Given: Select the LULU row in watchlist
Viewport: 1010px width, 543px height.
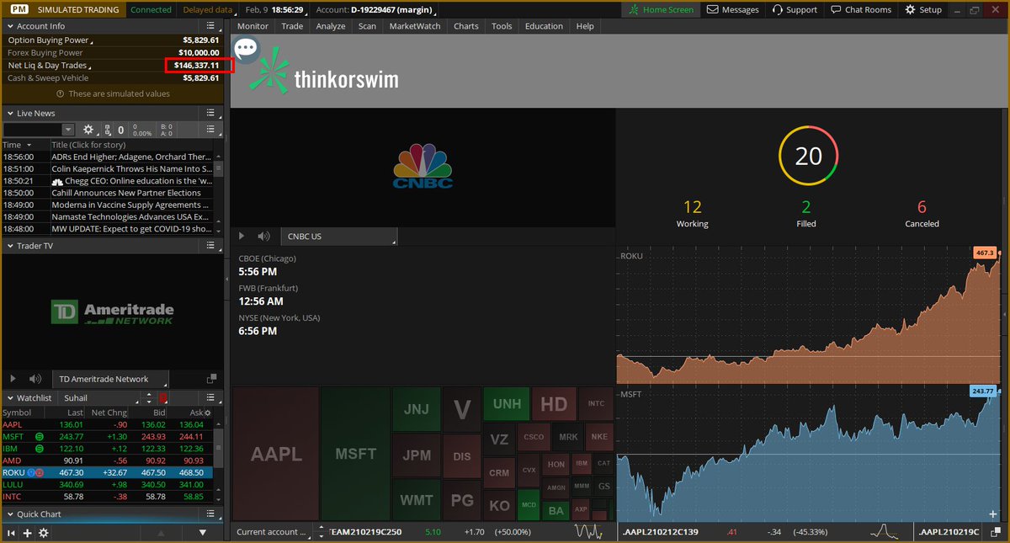Looking at the screenshot, I should tap(108, 485).
